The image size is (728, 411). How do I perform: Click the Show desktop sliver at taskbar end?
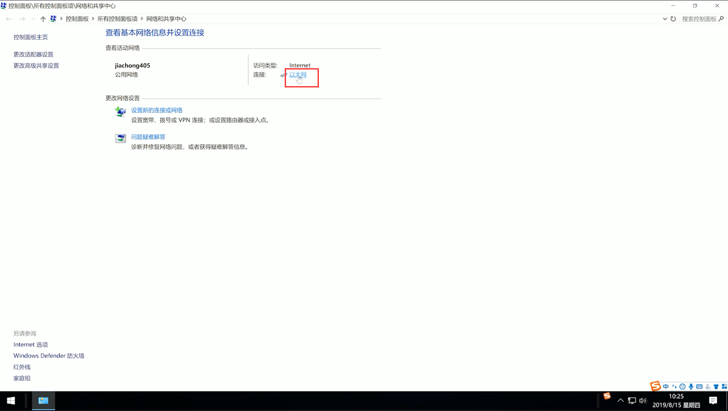click(x=727, y=401)
